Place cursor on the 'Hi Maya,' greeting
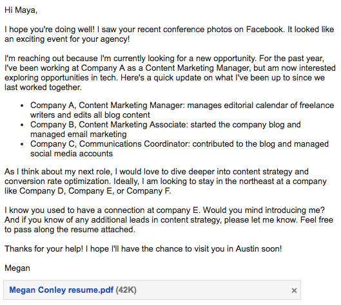 pos(21,10)
